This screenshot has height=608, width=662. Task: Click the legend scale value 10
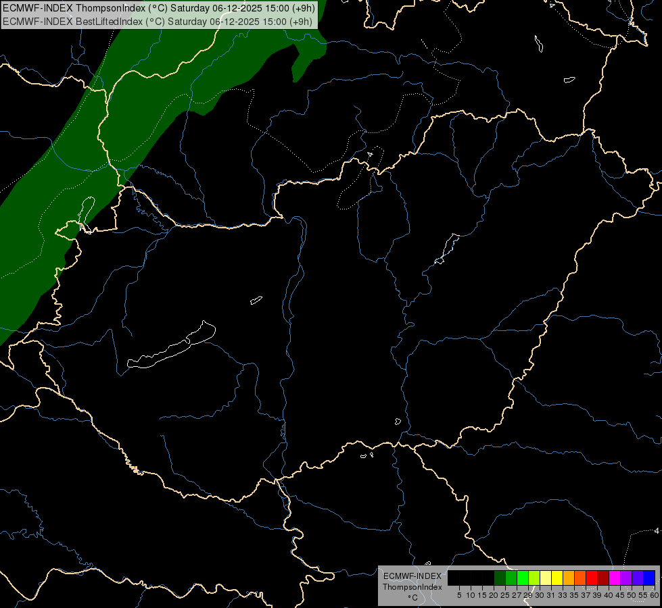click(471, 595)
